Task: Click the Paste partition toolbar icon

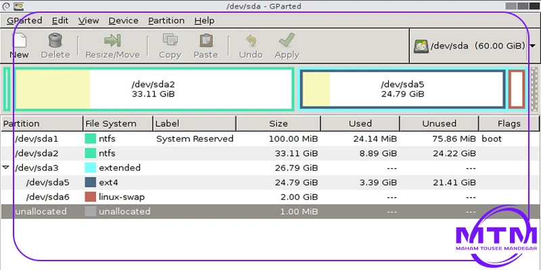Action: pyautogui.click(x=206, y=42)
